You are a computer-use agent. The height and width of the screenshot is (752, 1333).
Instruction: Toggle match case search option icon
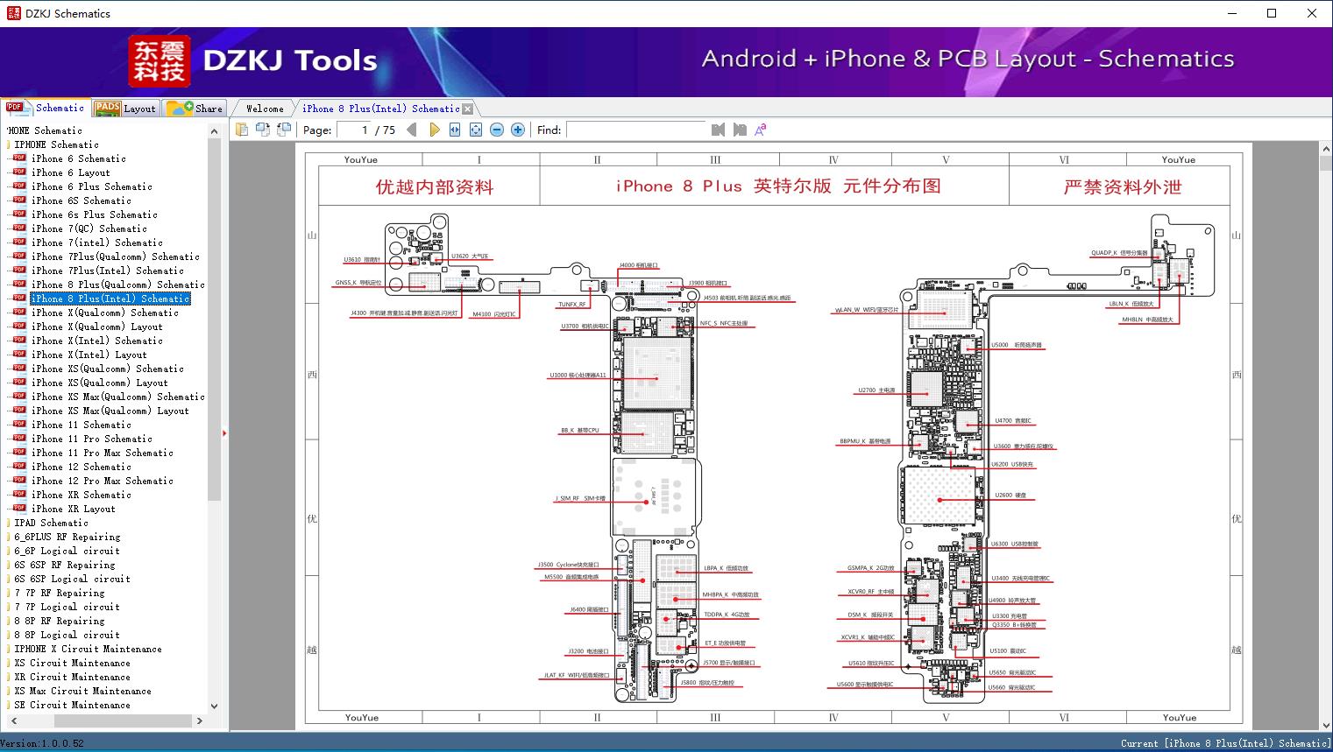point(761,130)
